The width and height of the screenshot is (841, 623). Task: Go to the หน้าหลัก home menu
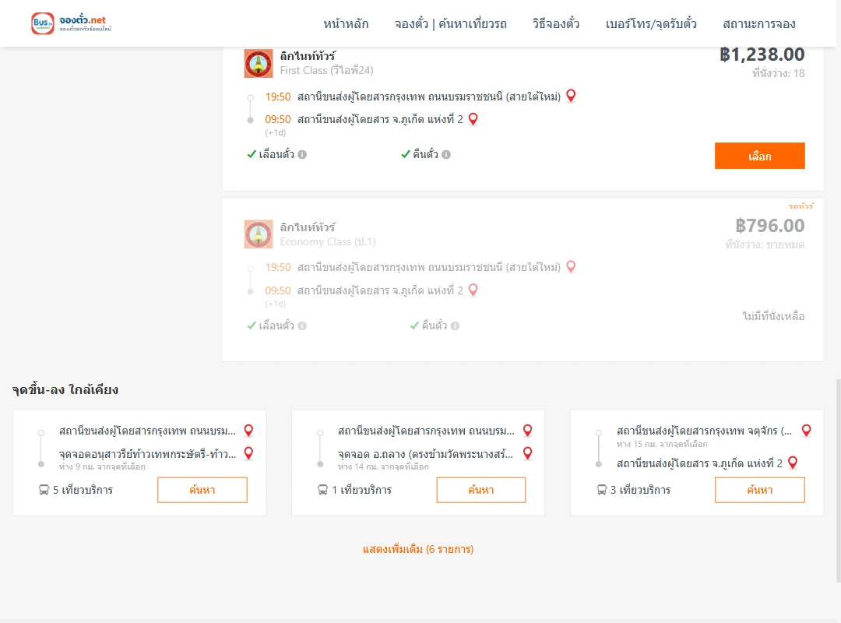point(346,23)
